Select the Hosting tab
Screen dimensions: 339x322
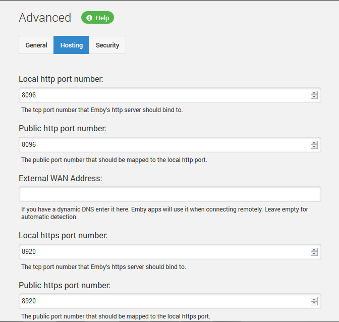71,45
